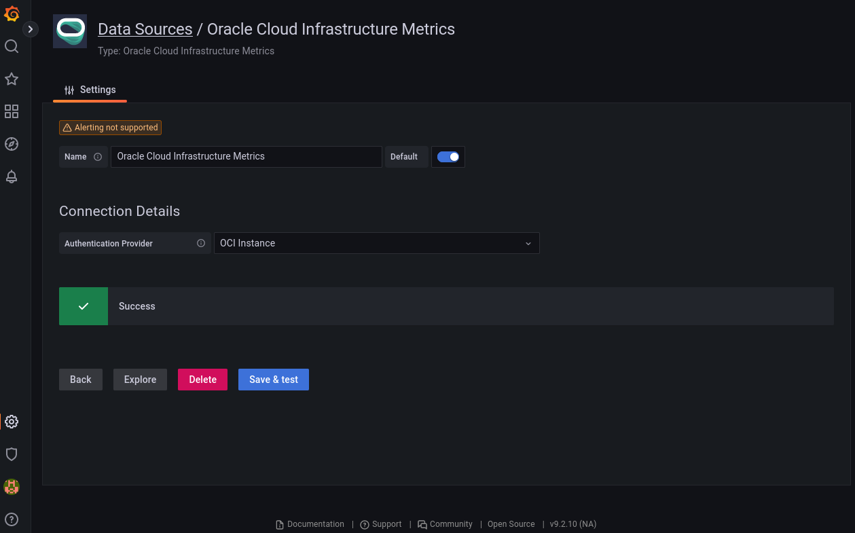Screen dimensions: 855x533
Task: Expand the sidebar navigation chevron
Action: [x=31, y=29]
